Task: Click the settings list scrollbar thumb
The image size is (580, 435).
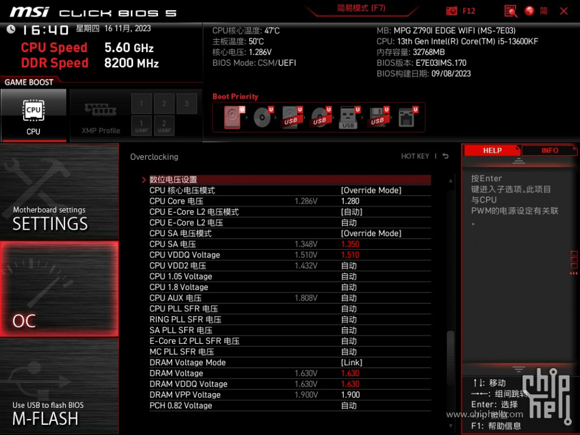Action: [450, 358]
